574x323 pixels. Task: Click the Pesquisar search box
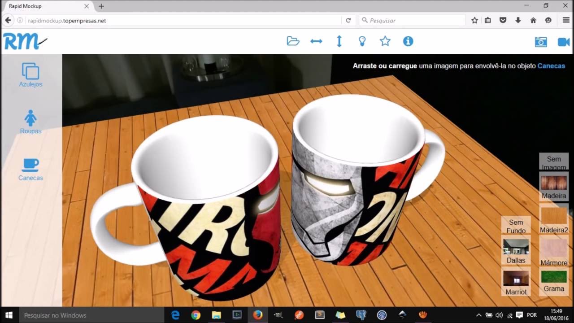pyautogui.click(x=412, y=21)
